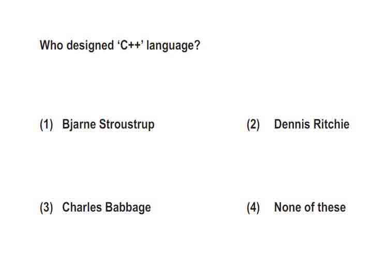Select the None of these option
Viewport: 388px width, 258px height.
310,207
